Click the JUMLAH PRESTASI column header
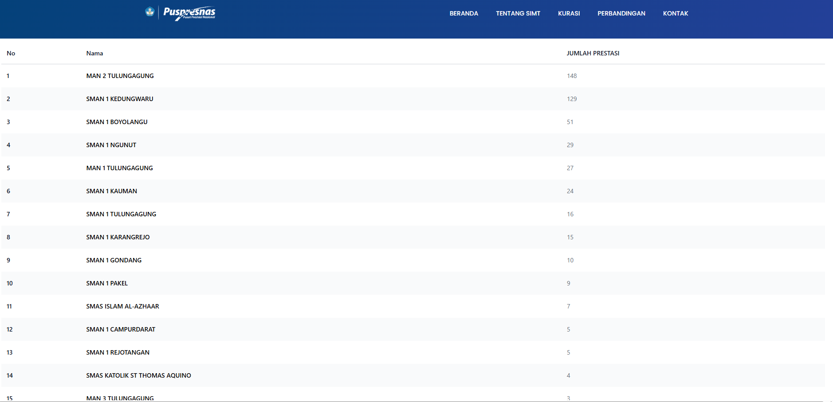833x402 pixels. [593, 53]
